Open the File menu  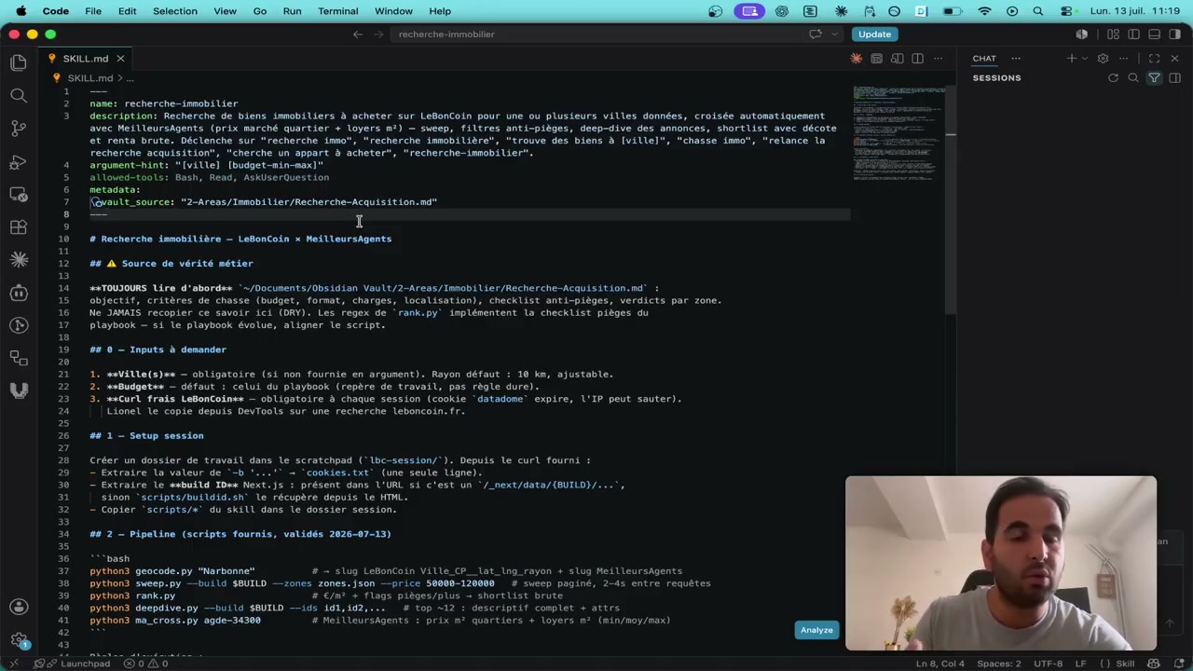pos(93,11)
